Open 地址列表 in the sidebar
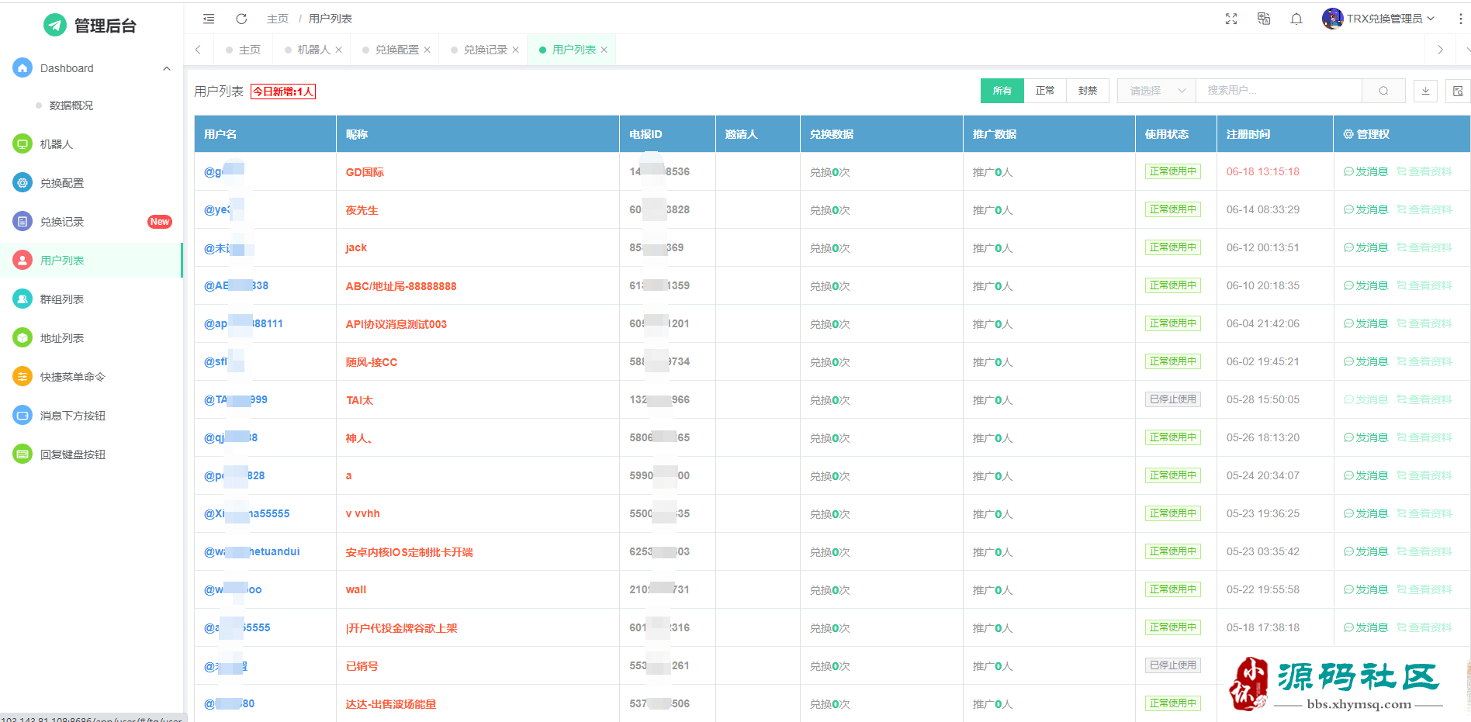This screenshot has width=1471, height=722. pyautogui.click(x=62, y=338)
